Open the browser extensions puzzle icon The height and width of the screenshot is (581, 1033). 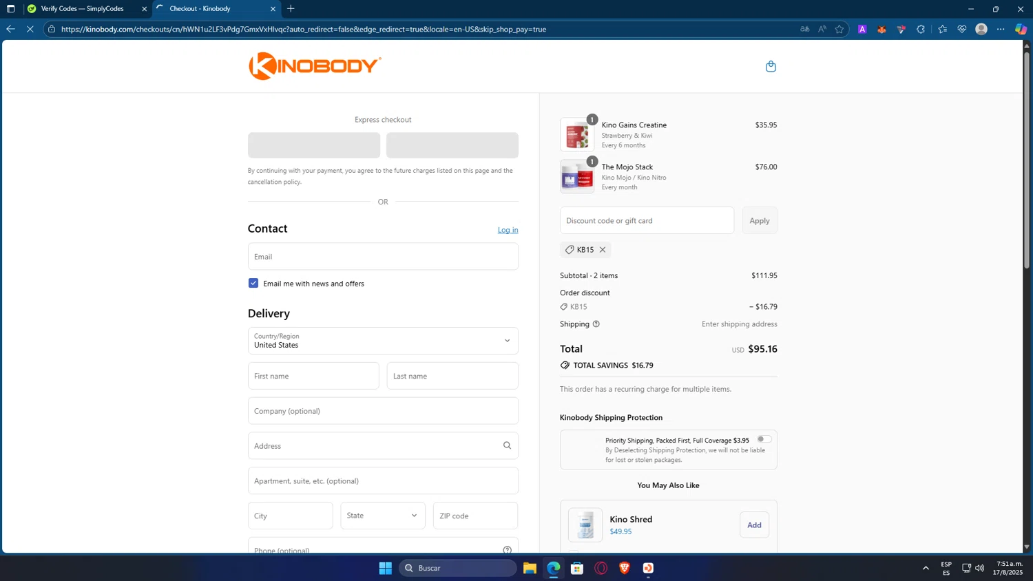pos(921,29)
